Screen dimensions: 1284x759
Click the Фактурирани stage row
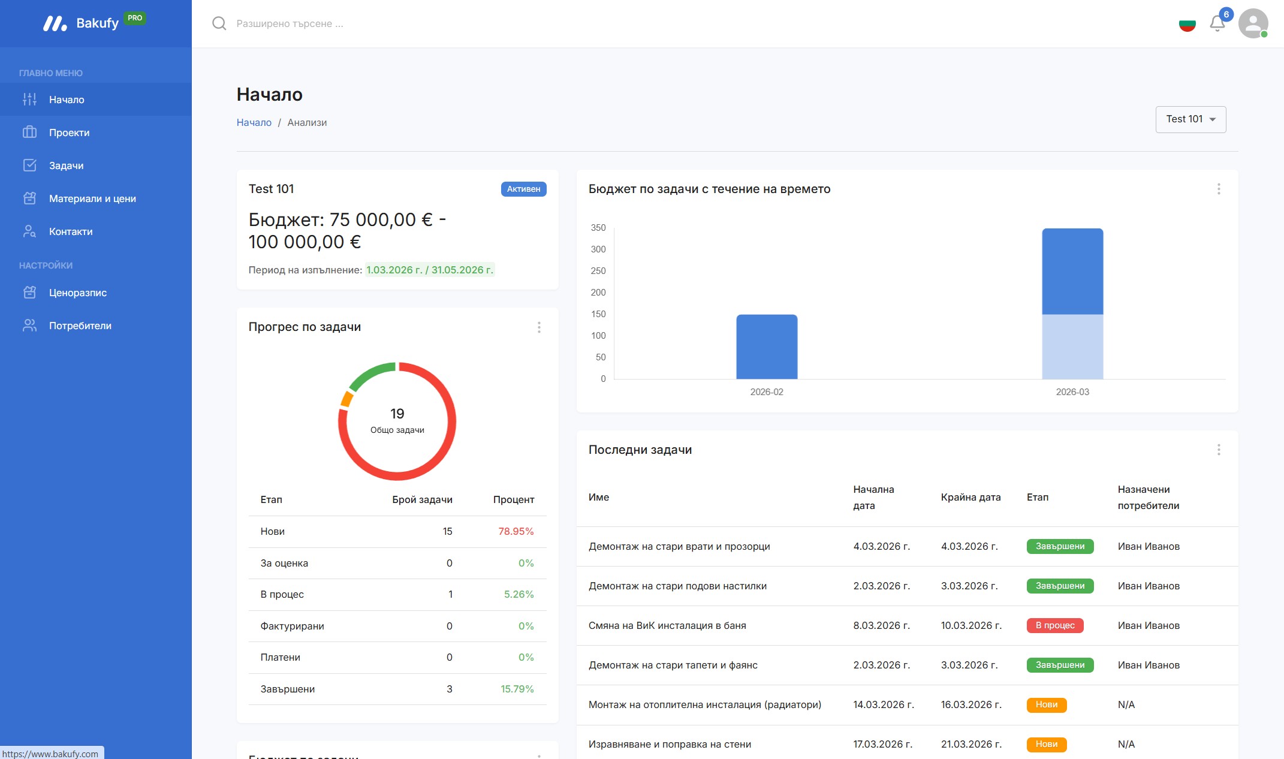tap(397, 626)
